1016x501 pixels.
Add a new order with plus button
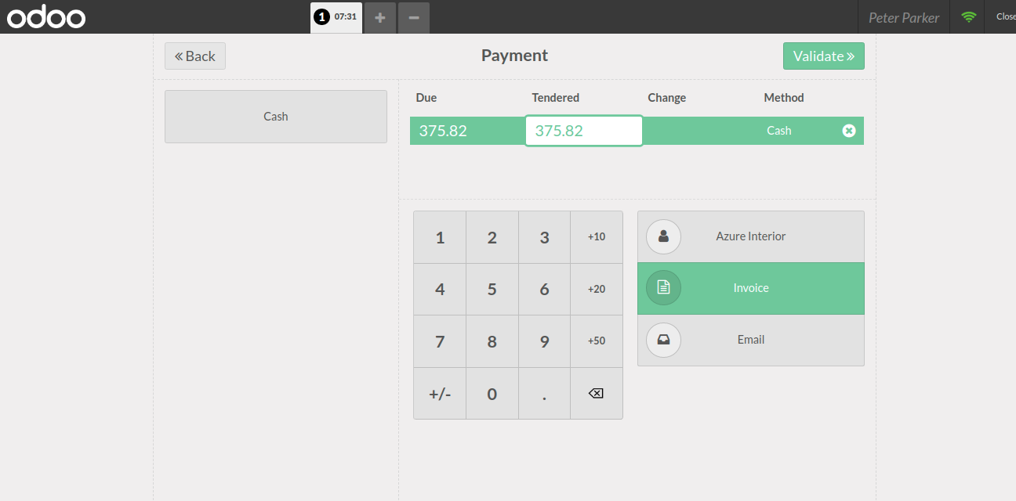(380, 17)
